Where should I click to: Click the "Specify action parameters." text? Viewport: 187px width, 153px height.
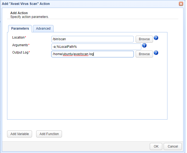30,17
